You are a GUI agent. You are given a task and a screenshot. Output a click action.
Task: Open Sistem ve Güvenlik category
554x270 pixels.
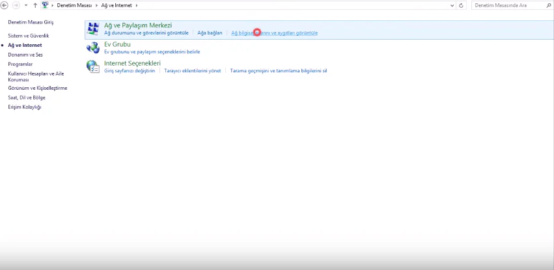click(28, 36)
